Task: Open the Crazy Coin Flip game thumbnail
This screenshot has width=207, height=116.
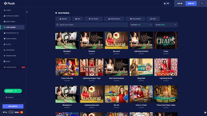Action: pyautogui.click(x=67, y=67)
